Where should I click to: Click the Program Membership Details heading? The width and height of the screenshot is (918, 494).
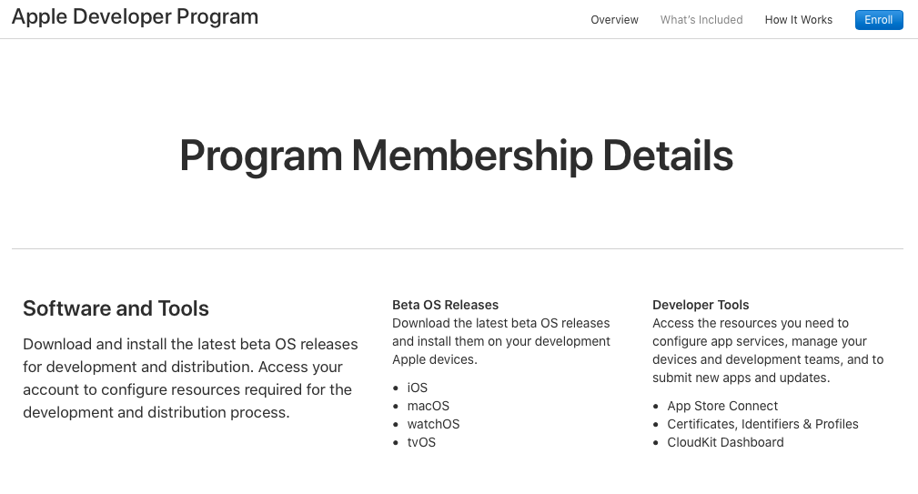coord(456,156)
